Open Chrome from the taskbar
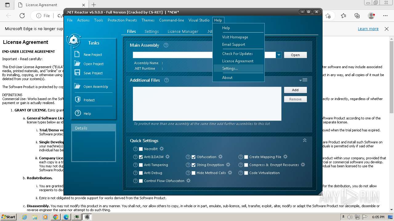This screenshot has height=221, width=394. point(55,217)
